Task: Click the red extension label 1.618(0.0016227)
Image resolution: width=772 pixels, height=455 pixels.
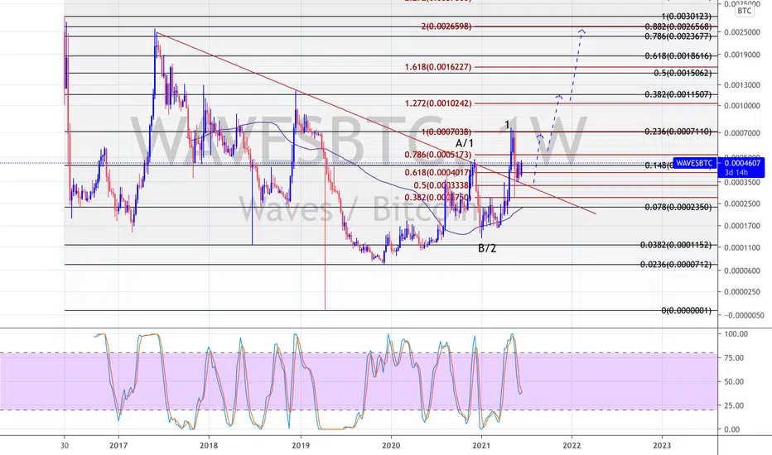Action: pos(438,67)
